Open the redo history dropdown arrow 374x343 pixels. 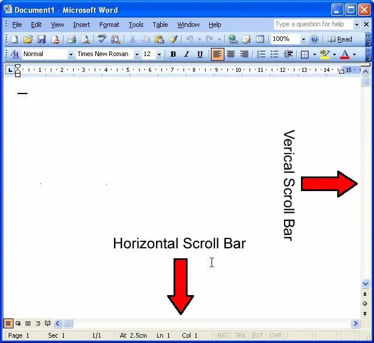[x=219, y=39]
